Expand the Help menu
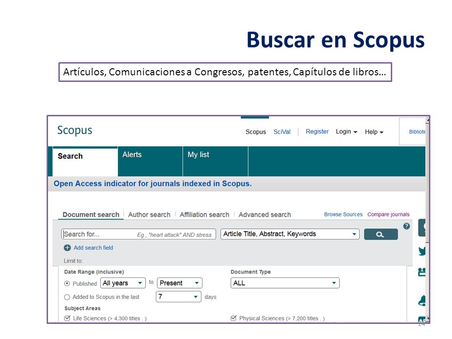 (374, 132)
